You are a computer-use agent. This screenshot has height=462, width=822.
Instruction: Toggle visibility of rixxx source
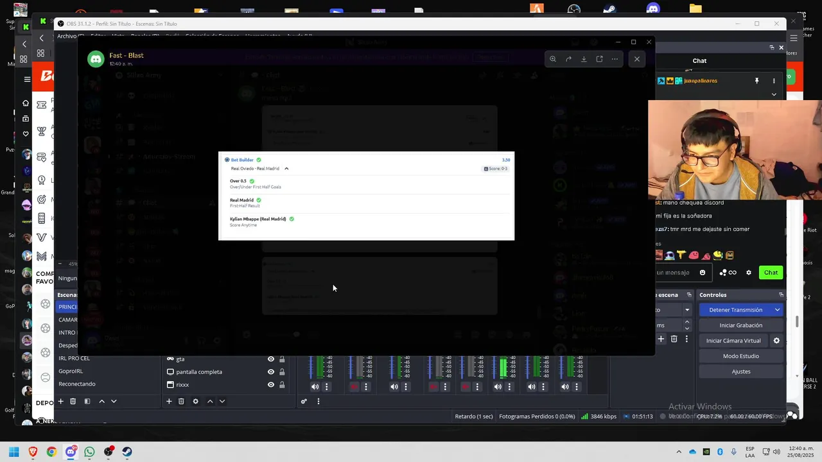pyautogui.click(x=271, y=385)
